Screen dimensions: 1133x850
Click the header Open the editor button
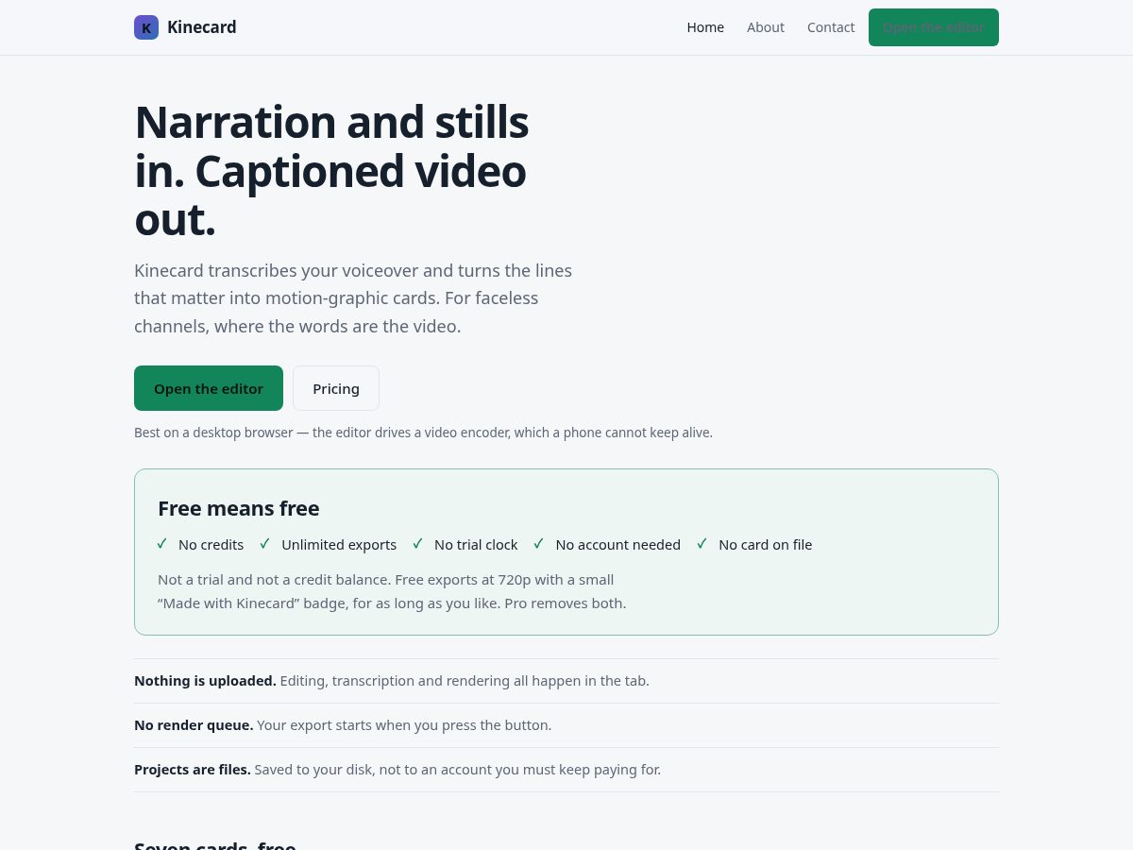934,27
